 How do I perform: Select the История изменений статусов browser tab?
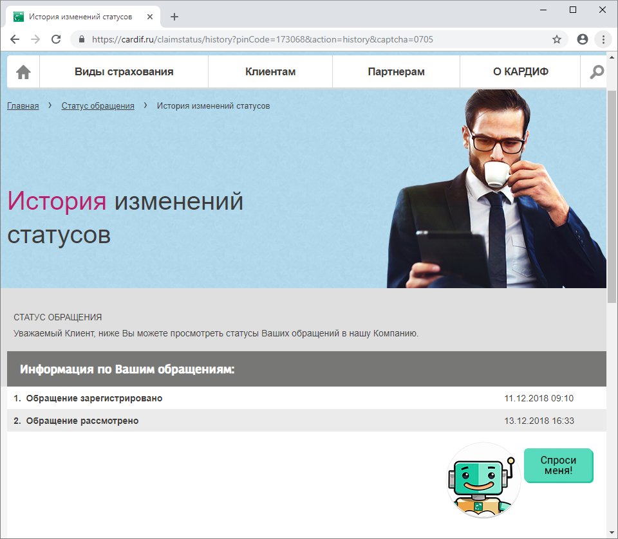click(83, 17)
